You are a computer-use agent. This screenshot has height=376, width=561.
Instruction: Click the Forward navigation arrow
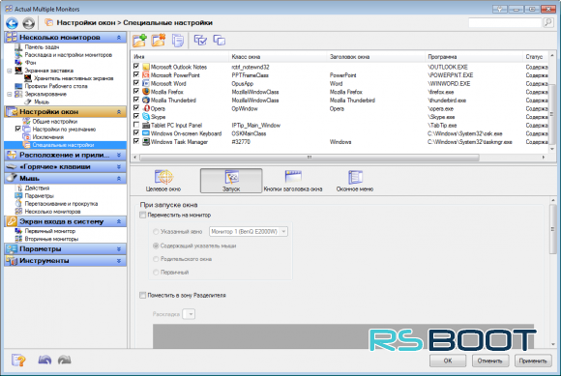[29, 23]
